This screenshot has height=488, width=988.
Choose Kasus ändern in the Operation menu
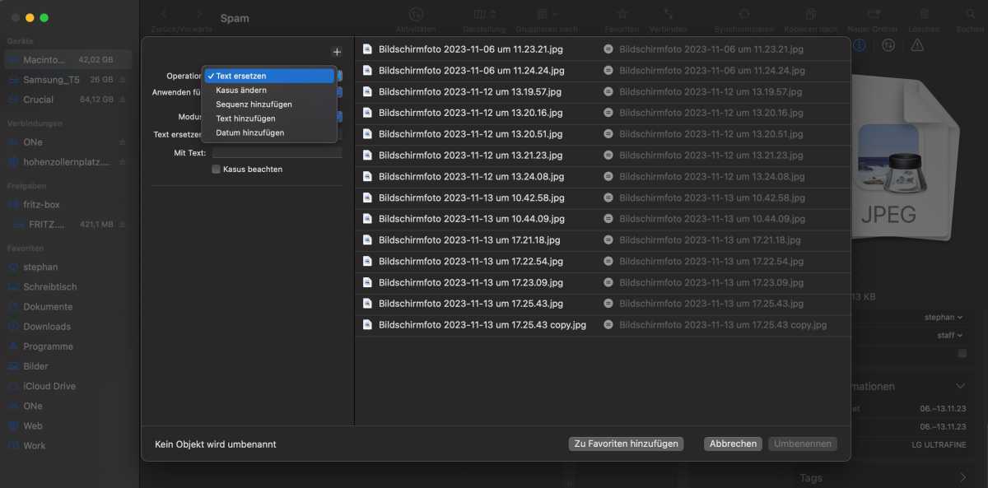(268, 91)
